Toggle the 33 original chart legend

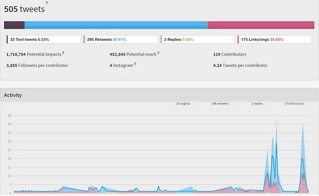[183, 104]
